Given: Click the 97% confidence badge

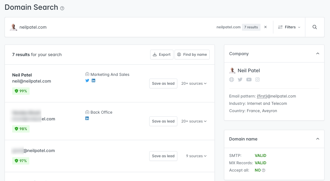Looking at the screenshot, I should (x=21, y=161).
